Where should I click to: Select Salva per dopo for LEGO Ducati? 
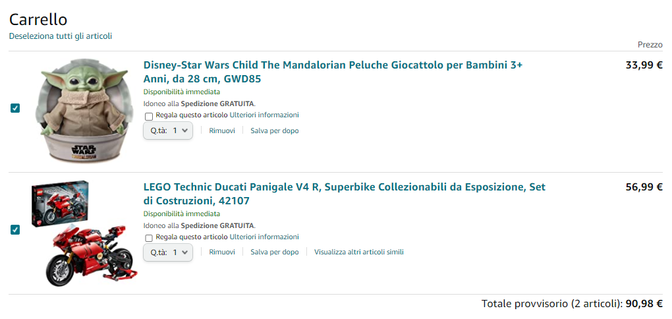(x=275, y=252)
